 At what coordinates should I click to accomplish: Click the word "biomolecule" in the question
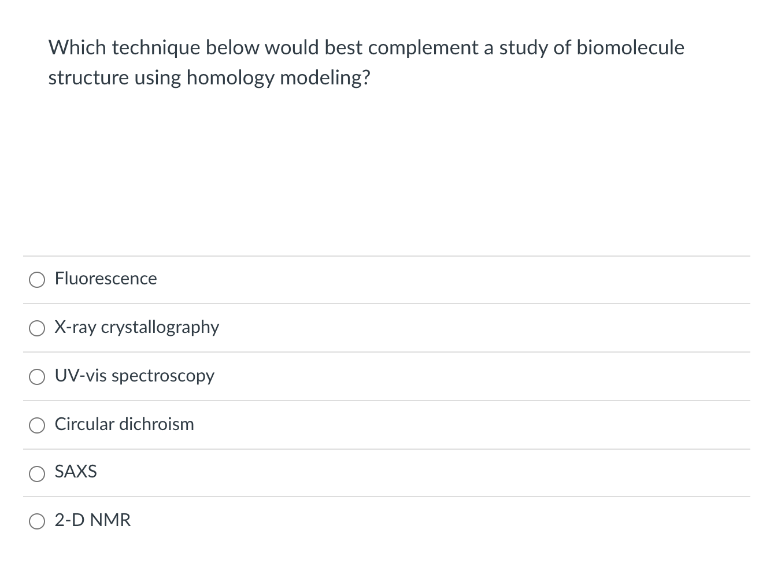[630, 47]
